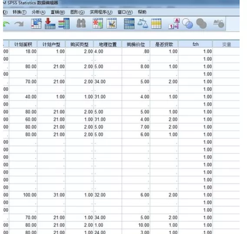Click the Insert Cases icon
Screen dimensions: 247x234
tap(98, 23)
